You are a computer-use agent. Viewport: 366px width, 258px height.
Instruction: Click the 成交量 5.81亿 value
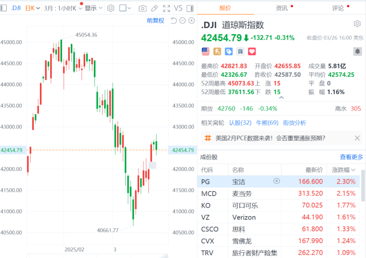click(337, 66)
